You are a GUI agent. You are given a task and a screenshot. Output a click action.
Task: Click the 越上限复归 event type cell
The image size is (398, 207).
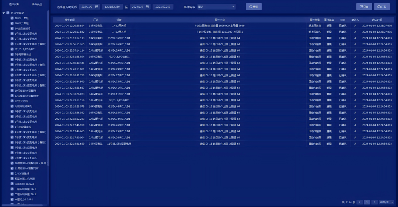pyautogui.click(x=315, y=26)
